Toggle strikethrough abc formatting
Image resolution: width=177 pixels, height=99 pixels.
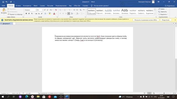point(36,13)
